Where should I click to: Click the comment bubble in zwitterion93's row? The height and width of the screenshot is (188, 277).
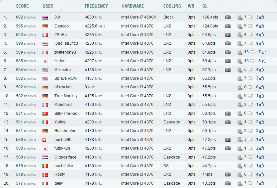click(x=253, y=52)
